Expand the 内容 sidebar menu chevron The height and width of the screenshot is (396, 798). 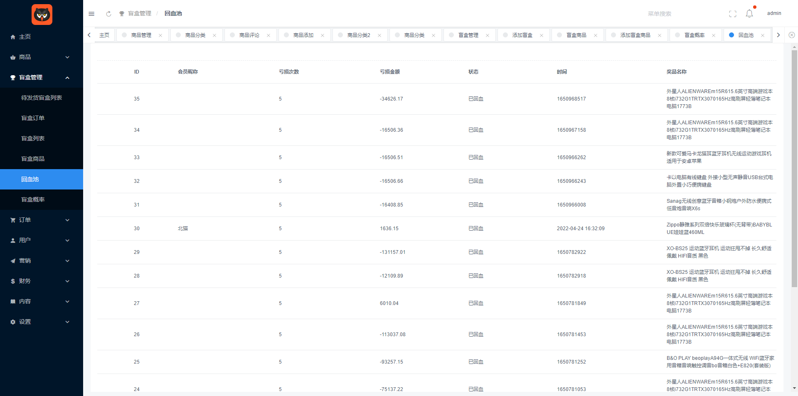click(67, 302)
